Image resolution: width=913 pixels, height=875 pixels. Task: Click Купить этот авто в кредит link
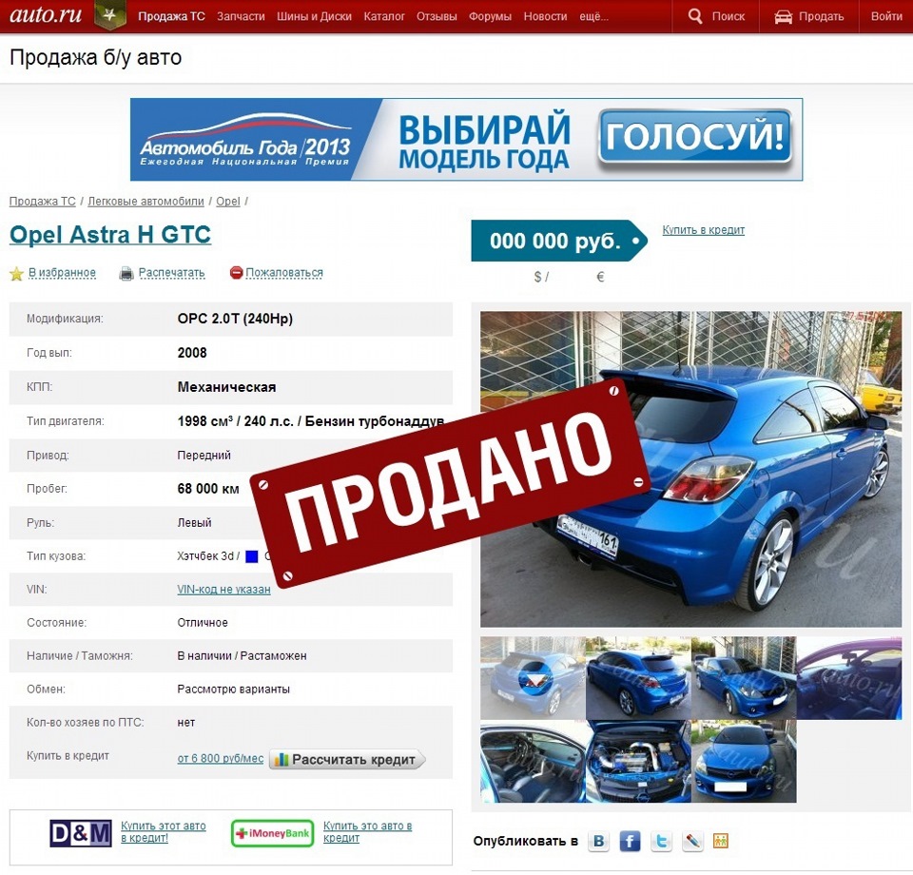pyautogui.click(x=163, y=832)
